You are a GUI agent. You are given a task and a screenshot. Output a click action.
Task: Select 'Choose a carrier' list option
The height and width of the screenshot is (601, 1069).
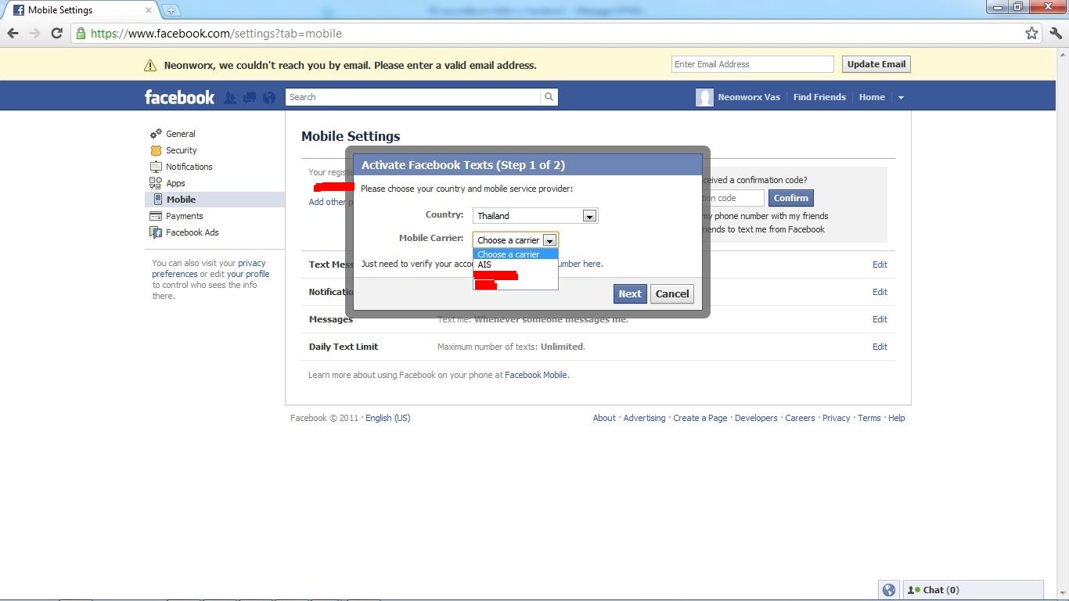point(515,254)
